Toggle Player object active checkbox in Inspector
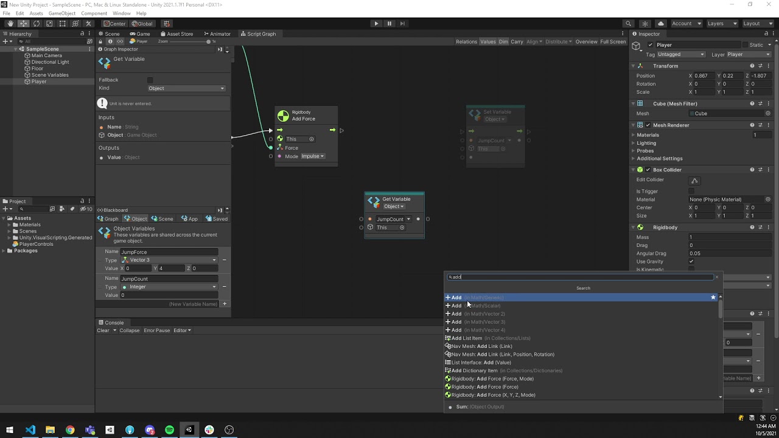This screenshot has height=438, width=779. 650,45
